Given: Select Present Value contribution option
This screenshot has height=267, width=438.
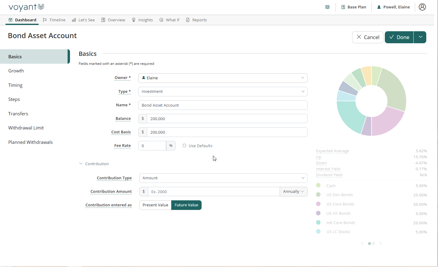Looking at the screenshot, I should 155,205.
